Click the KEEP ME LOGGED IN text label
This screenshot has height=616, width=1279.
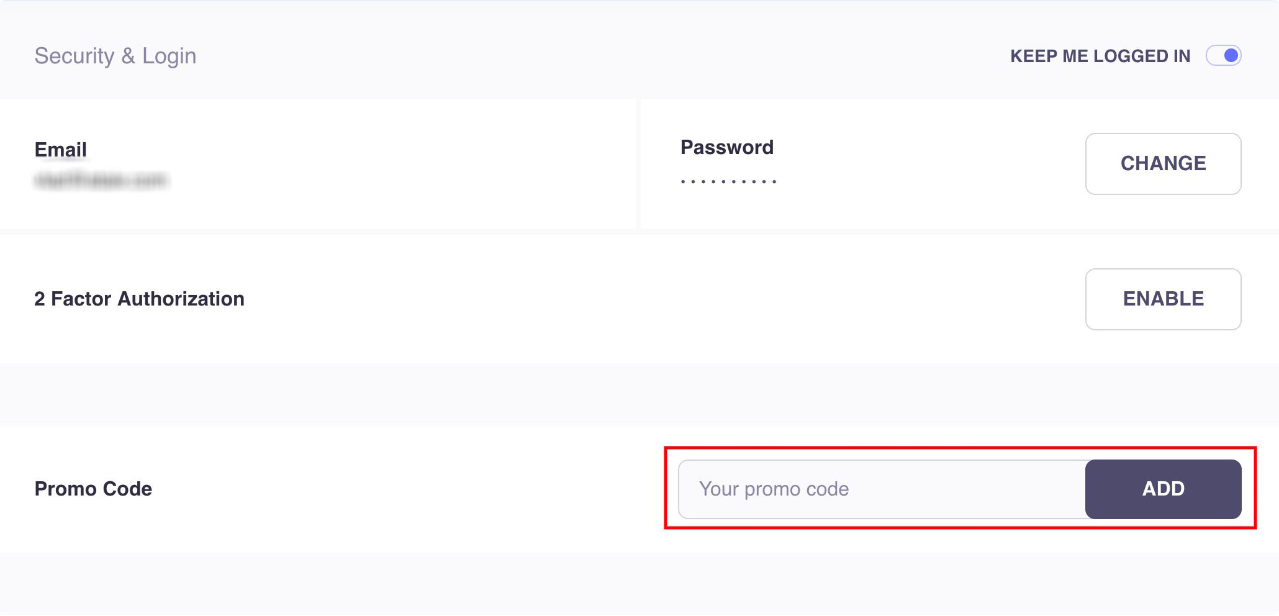point(1100,56)
